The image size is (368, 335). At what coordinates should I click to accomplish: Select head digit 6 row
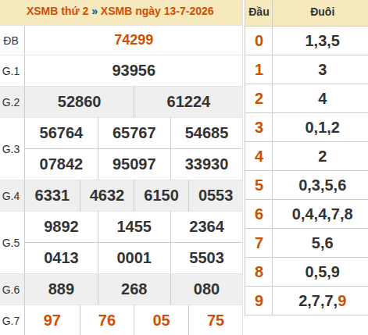tap(306, 214)
